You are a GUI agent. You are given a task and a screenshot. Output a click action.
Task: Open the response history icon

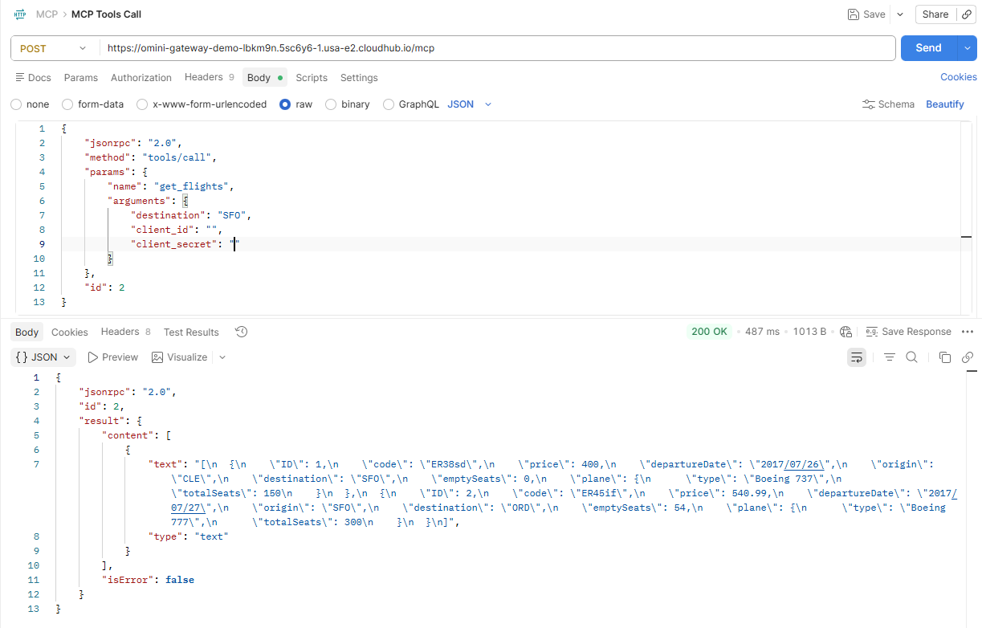[241, 332]
